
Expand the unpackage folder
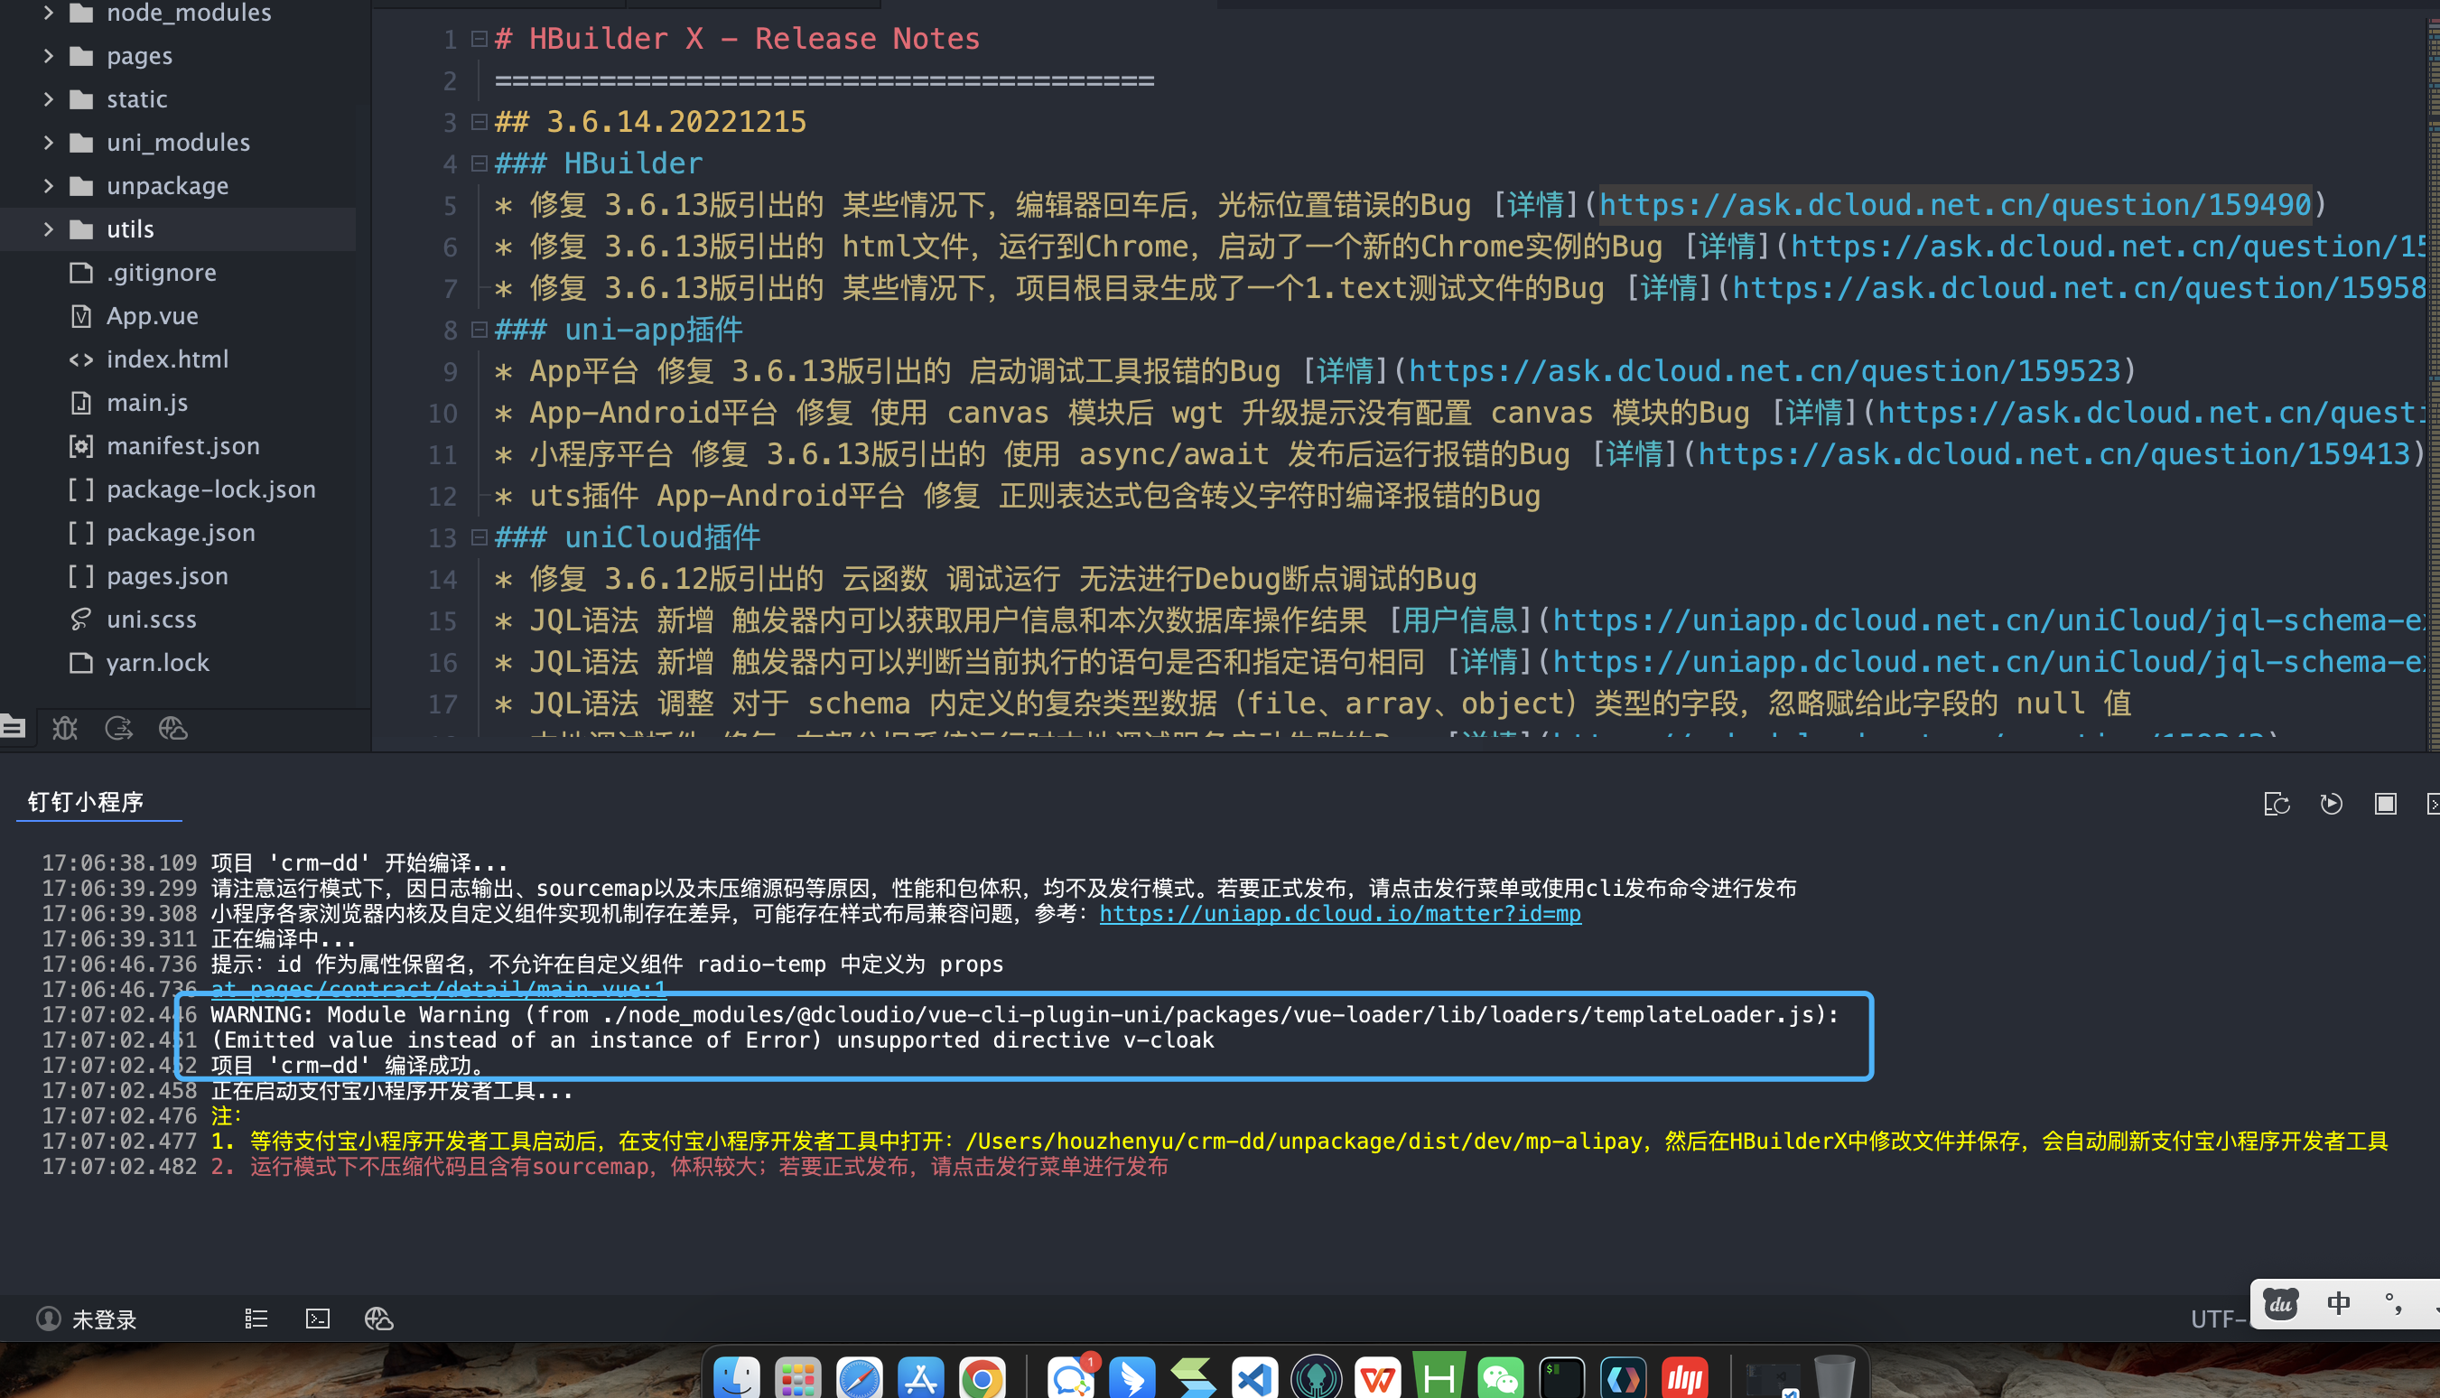click(49, 185)
